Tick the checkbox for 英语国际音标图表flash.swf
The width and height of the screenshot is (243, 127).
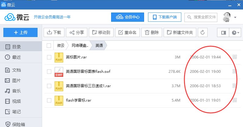click(49, 72)
